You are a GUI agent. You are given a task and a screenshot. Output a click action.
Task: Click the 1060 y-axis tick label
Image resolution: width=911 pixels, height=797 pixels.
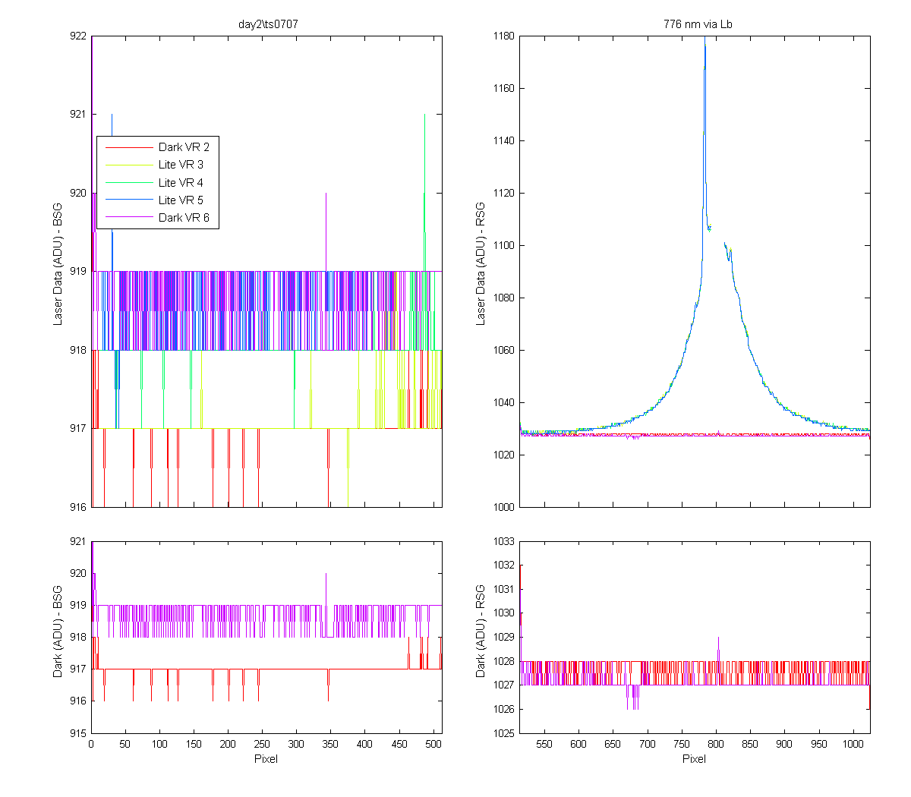tap(503, 350)
